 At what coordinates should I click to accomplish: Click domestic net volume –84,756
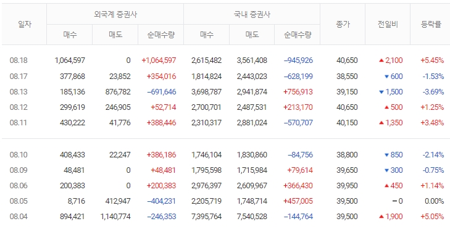300,155
